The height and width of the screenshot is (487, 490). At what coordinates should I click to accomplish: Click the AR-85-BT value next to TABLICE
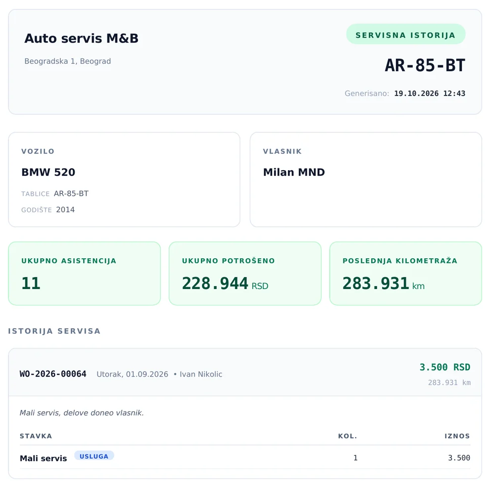click(x=71, y=194)
